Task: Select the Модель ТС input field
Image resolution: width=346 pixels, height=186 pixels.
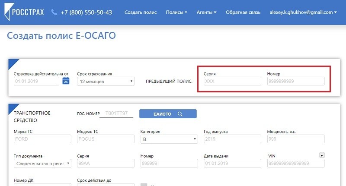Action: click(x=106, y=139)
